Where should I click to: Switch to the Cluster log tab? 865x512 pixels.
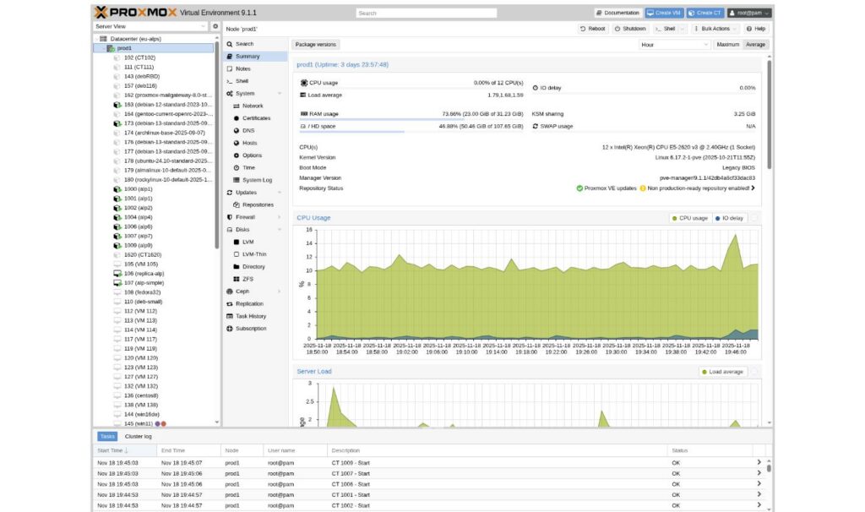(138, 437)
